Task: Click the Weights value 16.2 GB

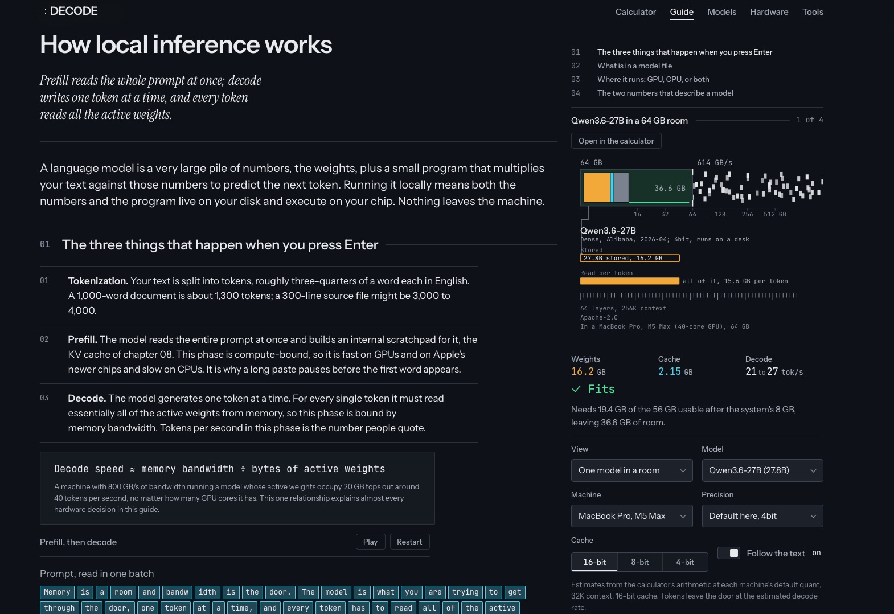Action: [x=588, y=371]
